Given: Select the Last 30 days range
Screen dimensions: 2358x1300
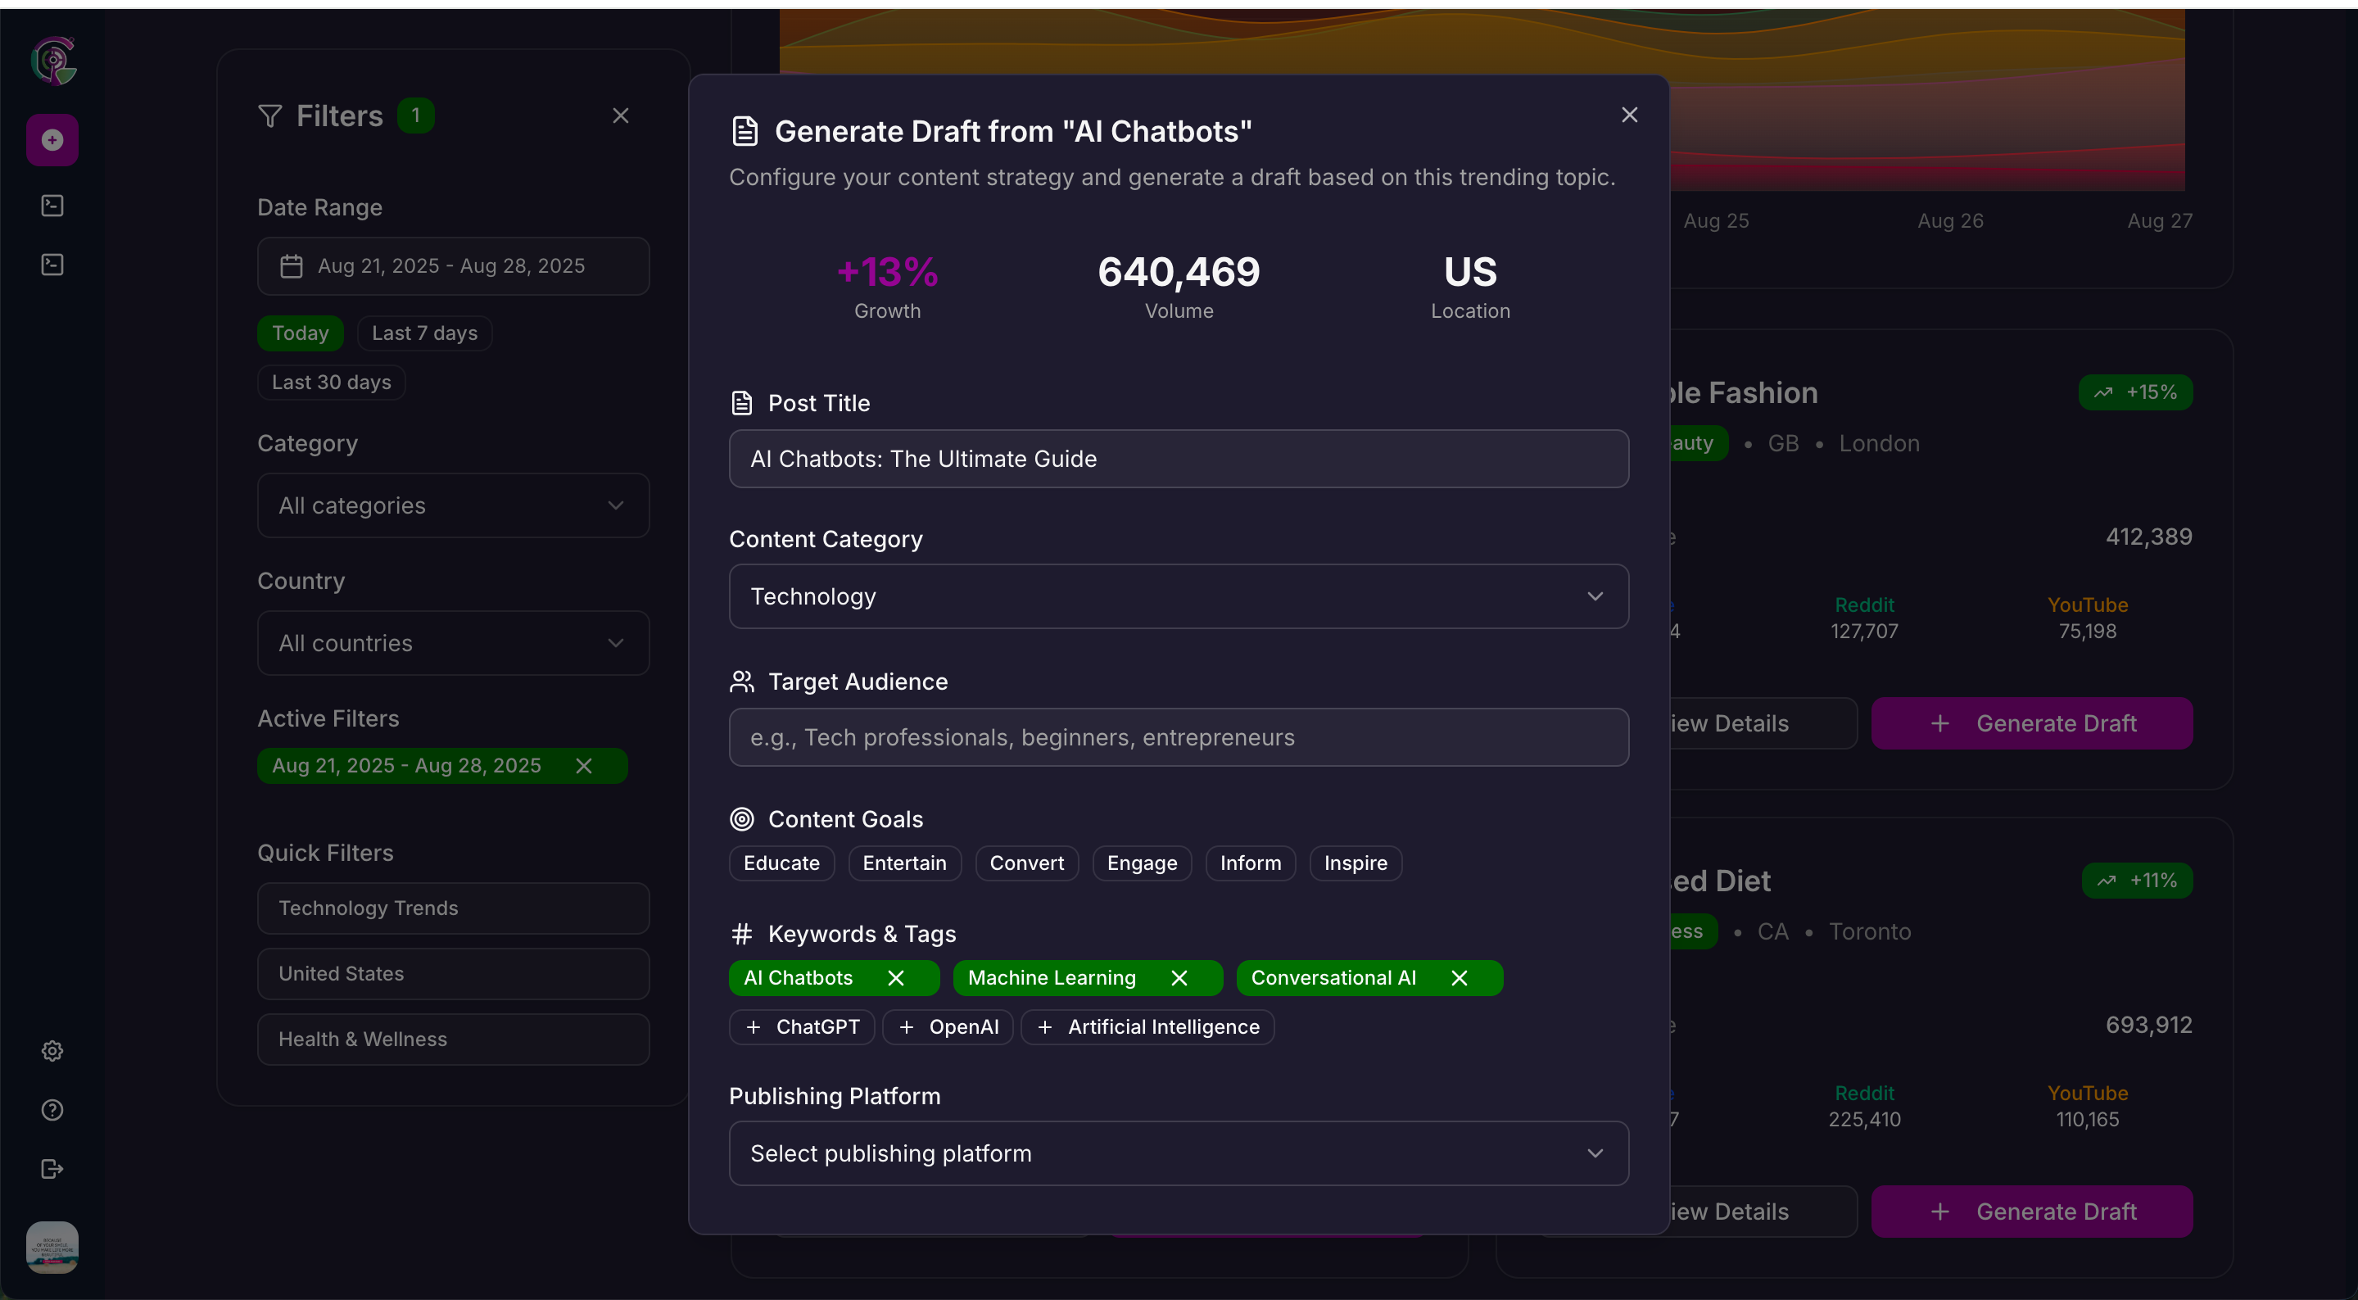Looking at the screenshot, I should [x=330, y=383].
